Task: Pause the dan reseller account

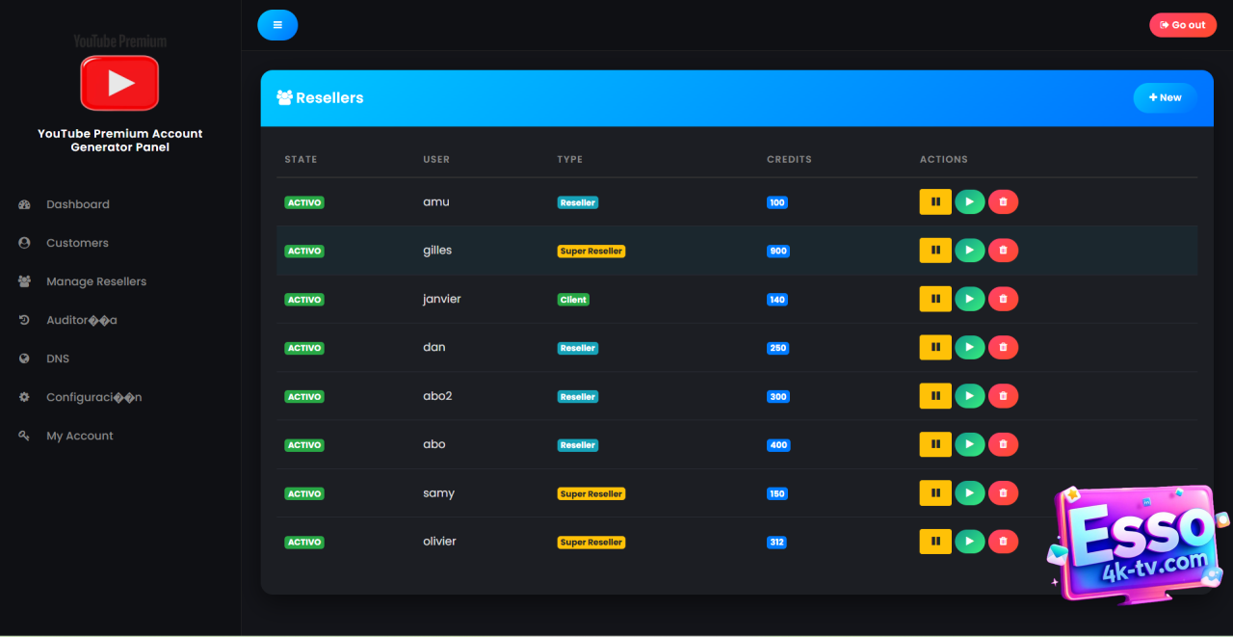Action: [x=934, y=347]
